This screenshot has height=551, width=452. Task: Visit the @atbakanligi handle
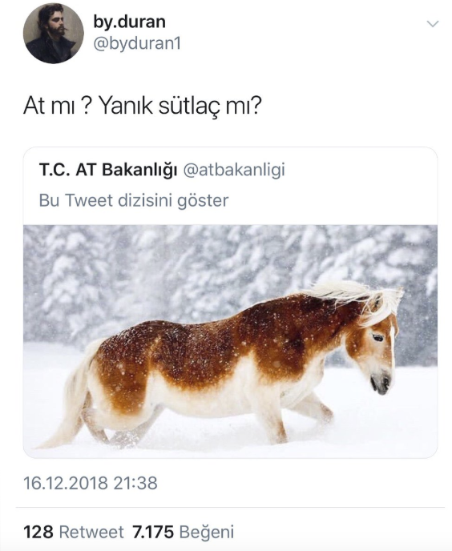(234, 170)
